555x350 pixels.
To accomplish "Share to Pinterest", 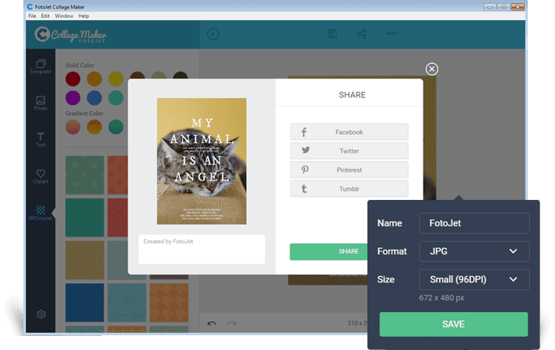I will click(350, 170).
